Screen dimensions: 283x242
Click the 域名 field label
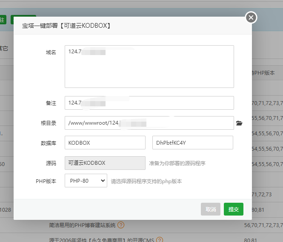pos(51,52)
